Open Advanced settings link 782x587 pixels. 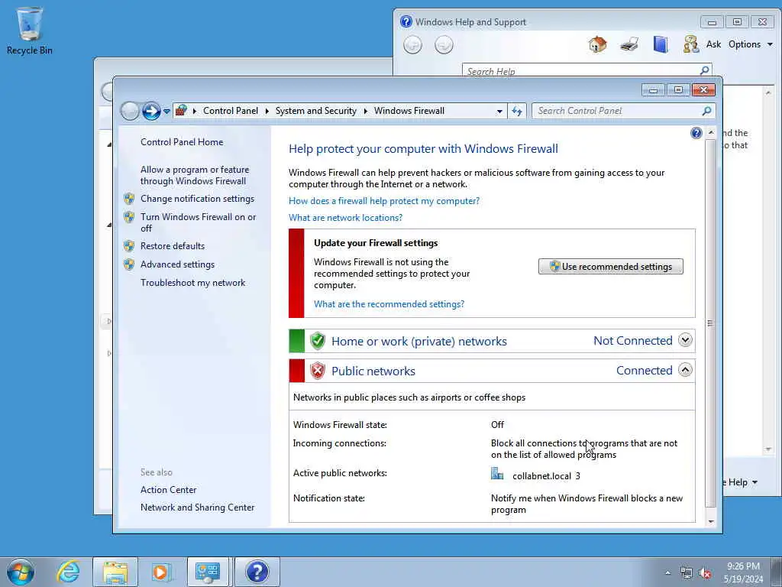[x=177, y=264]
